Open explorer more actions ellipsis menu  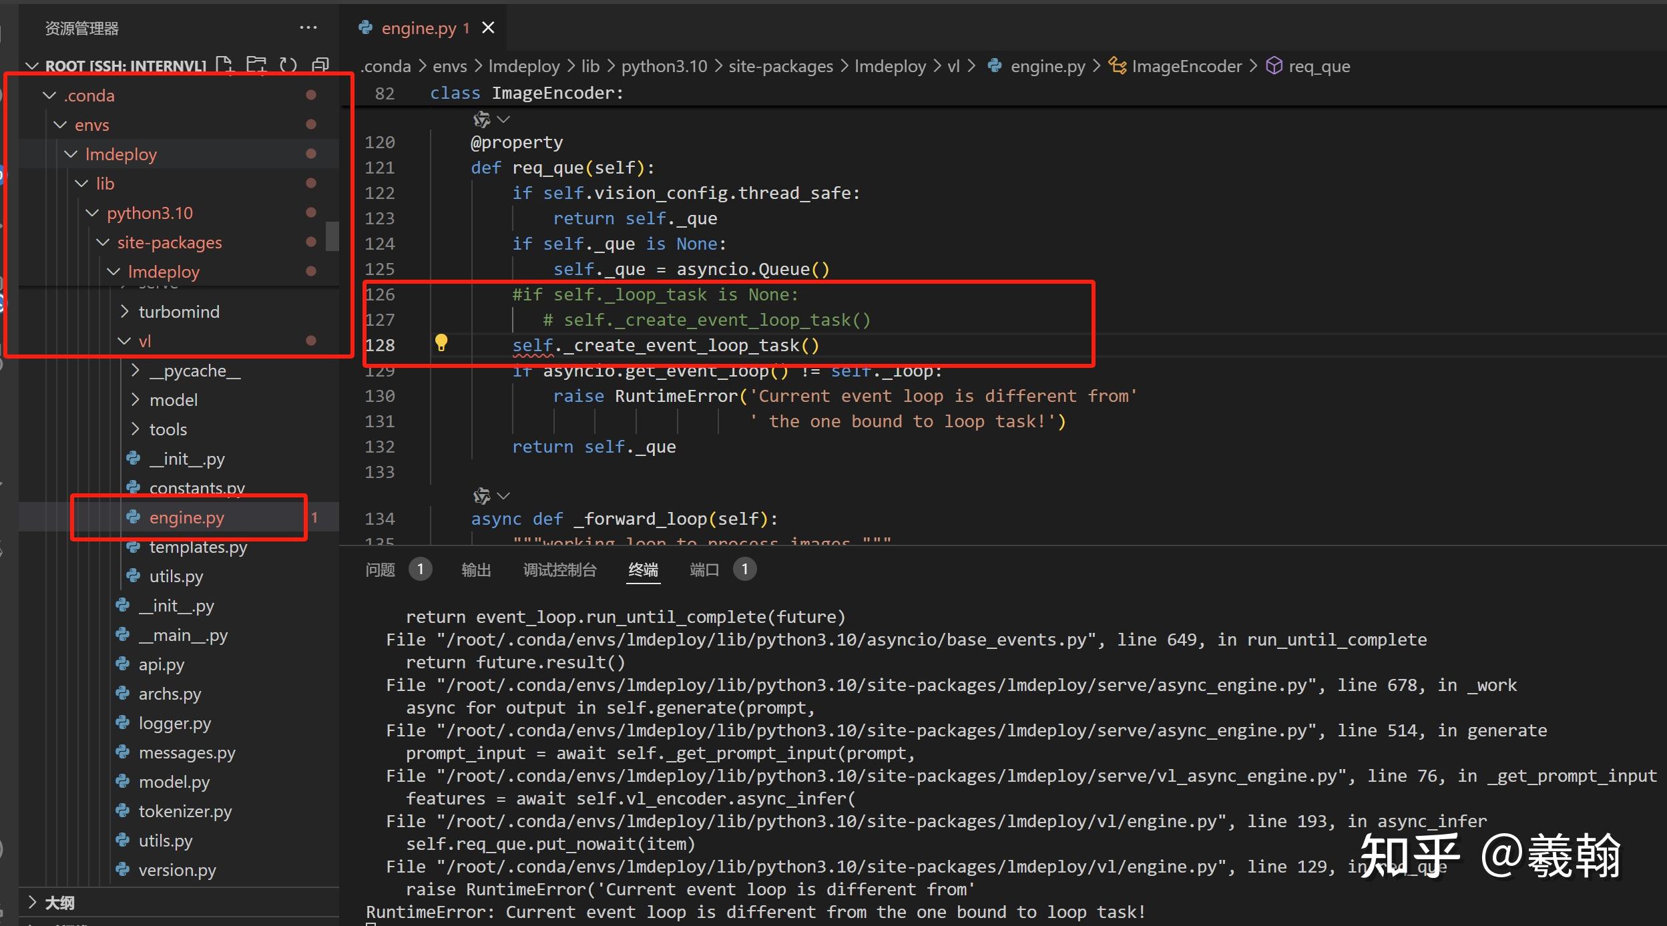[308, 28]
